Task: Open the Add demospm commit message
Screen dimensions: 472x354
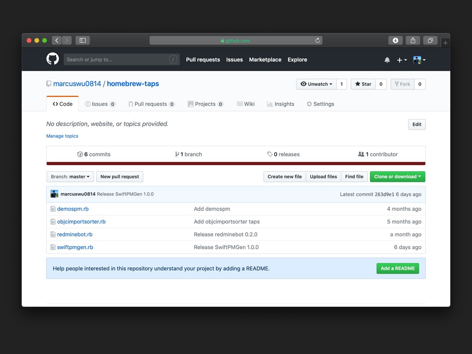Action: coord(212,209)
